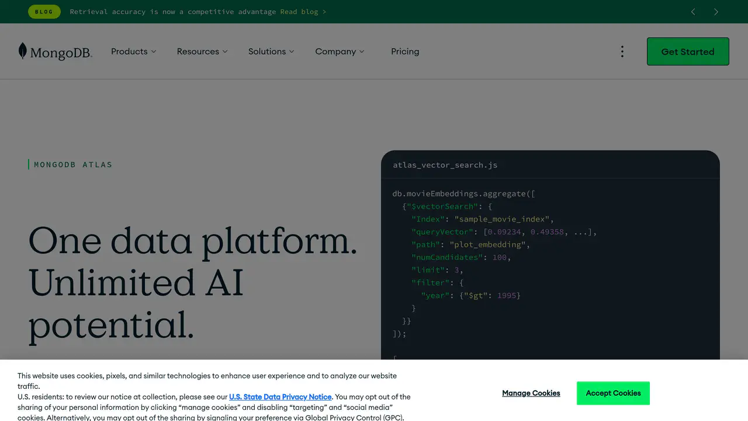The height and width of the screenshot is (421, 748).
Task: Click the "limit": 3 code line
Action: tap(438, 270)
